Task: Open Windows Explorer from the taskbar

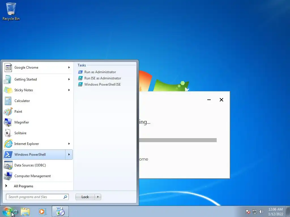Action: click(x=25, y=212)
